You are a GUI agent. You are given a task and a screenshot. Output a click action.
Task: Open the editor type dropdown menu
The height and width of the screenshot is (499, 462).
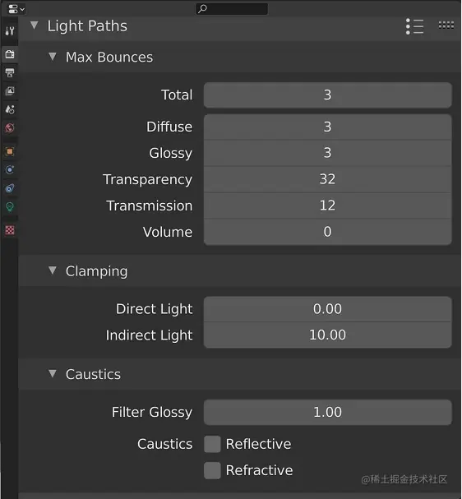coord(16,9)
